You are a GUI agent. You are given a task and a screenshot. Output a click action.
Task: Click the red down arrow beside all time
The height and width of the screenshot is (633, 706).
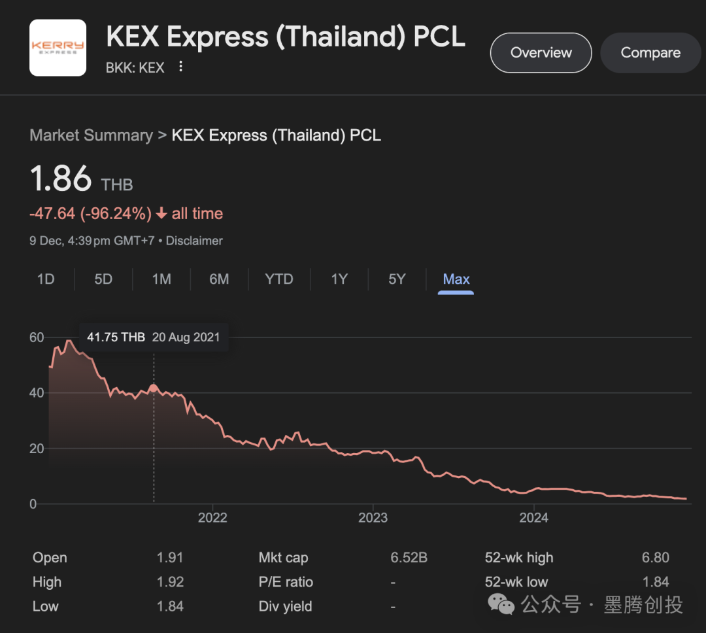click(x=161, y=214)
